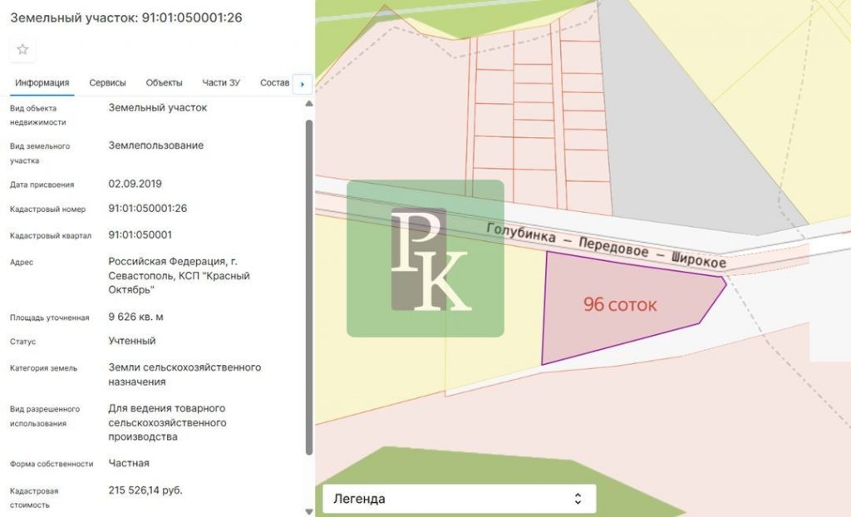The image size is (851, 517).
Task: Click the Земельный участок title heading
Action: pyautogui.click(x=126, y=17)
